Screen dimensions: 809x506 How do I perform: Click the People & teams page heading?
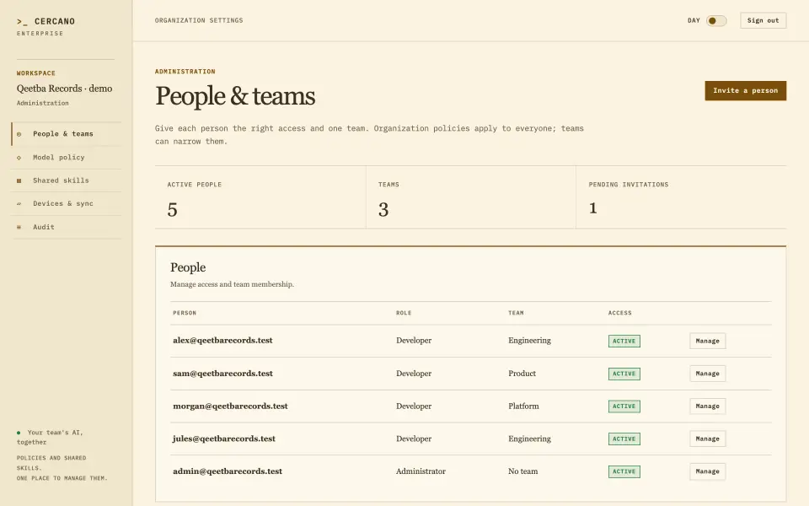(235, 96)
